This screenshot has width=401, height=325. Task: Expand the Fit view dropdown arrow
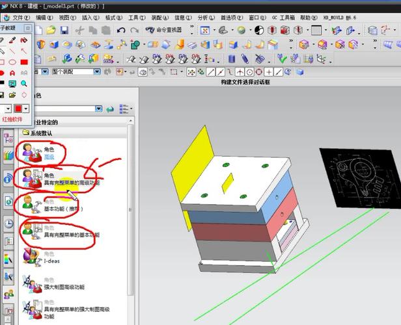(x=214, y=31)
